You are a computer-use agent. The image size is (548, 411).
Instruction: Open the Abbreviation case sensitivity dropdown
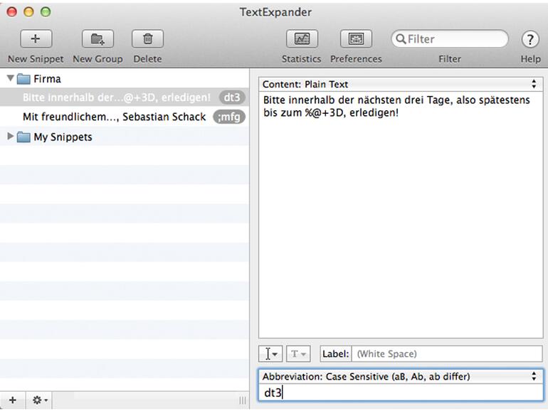400,376
